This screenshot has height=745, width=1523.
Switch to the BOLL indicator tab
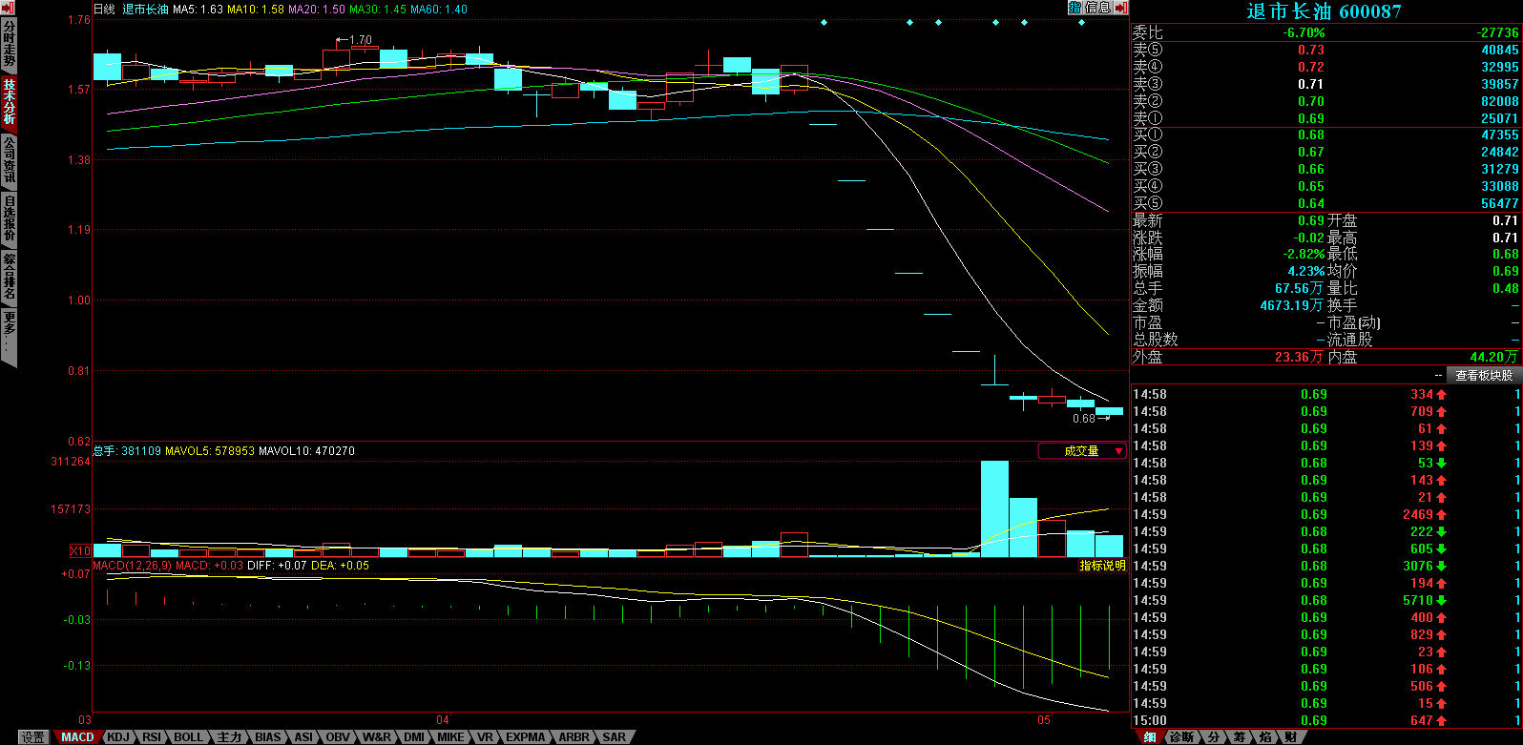[x=188, y=737]
